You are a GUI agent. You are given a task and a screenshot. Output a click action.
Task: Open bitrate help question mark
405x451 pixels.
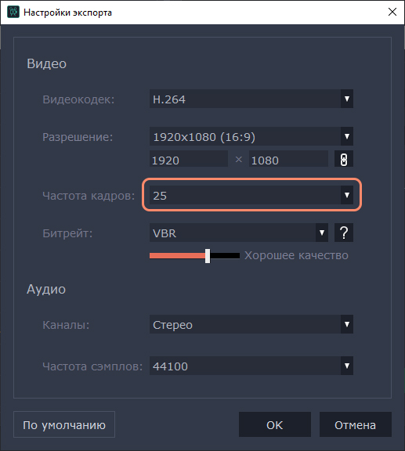click(344, 233)
